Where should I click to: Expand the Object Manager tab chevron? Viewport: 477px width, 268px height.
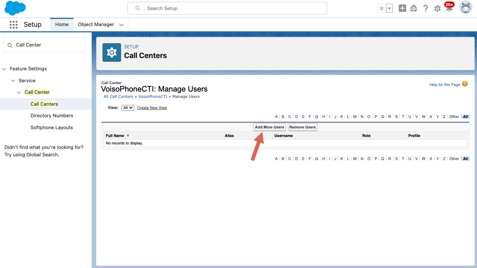click(x=121, y=25)
